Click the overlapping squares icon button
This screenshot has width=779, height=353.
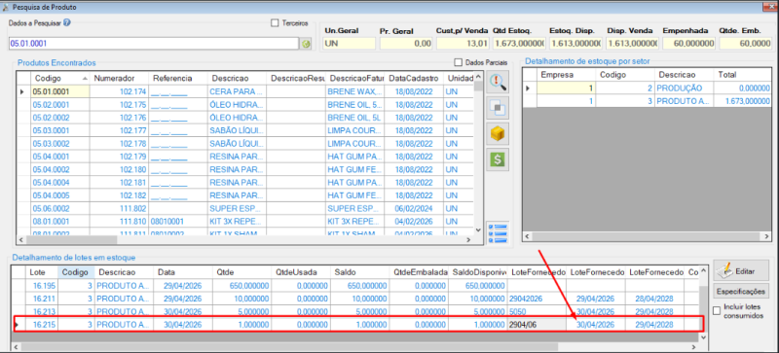pyautogui.click(x=498, y=107)
